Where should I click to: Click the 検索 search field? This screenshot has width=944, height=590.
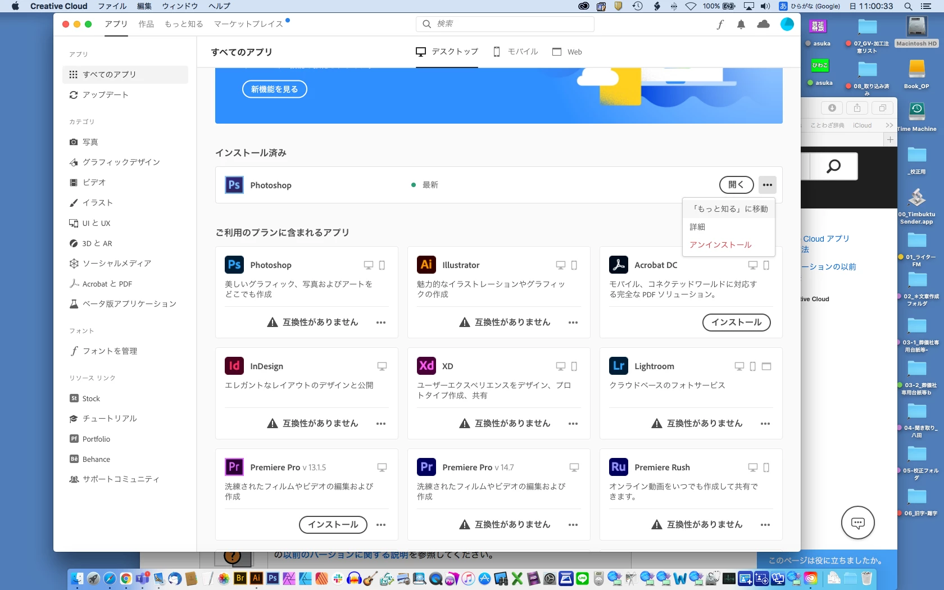pos(505,24)
